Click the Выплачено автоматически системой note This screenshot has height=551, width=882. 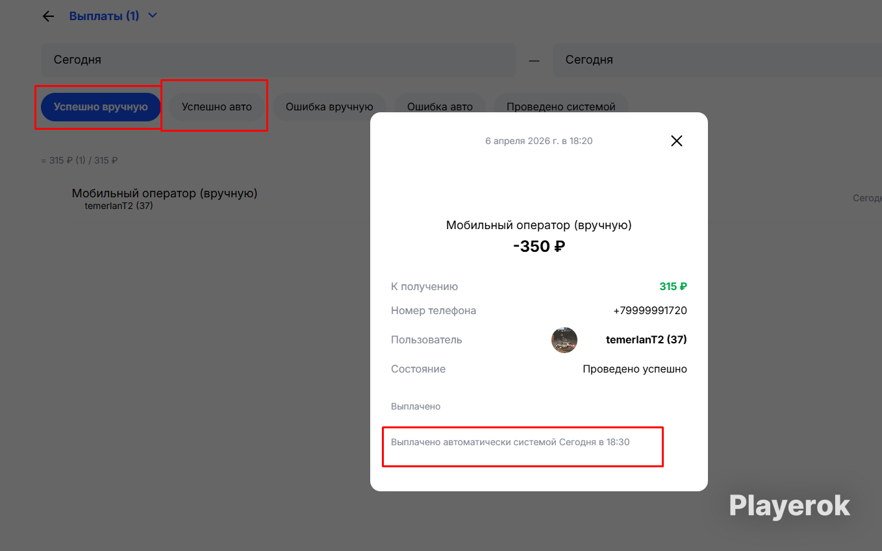point(510,442)
